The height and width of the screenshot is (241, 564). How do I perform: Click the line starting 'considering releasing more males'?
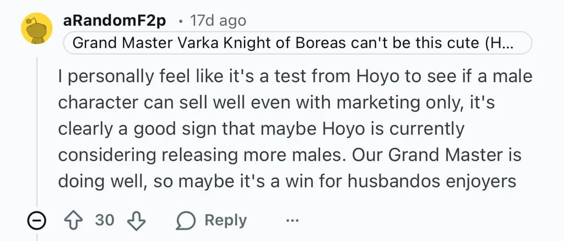pyautogui.click(x=290, y=156)
